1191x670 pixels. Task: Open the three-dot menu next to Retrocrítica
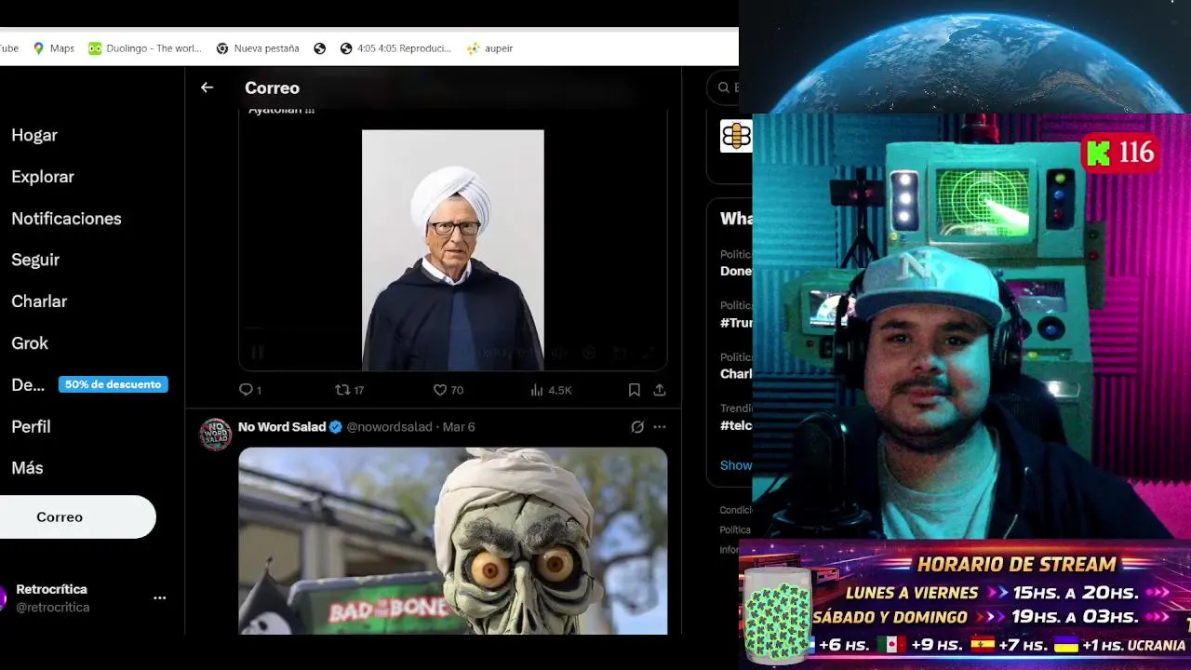point(159,598)
